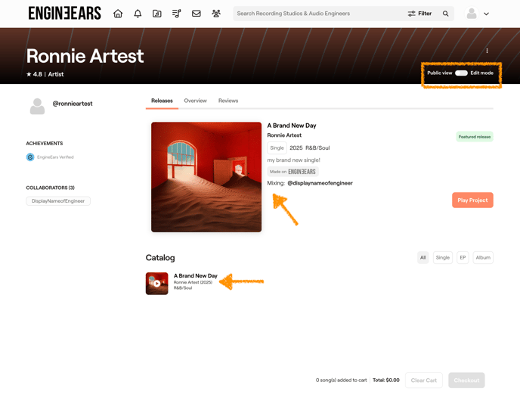The height and width of the screenshot is (410, 520).
Task: Filter catalog by Album
Action: pos(483,258)
